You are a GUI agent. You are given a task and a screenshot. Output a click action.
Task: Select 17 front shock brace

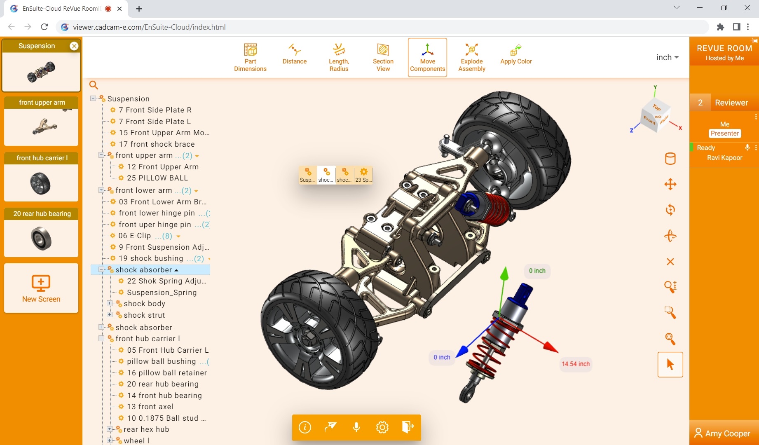(x=157, y=144)
